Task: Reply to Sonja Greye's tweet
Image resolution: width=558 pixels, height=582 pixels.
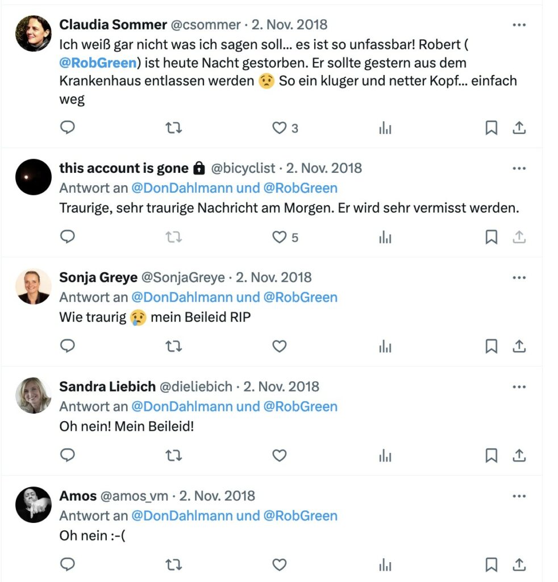Action: click(x=68, y=346)
